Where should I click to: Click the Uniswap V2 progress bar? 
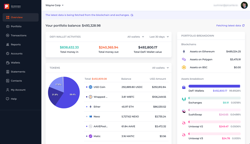coord(214,122)
